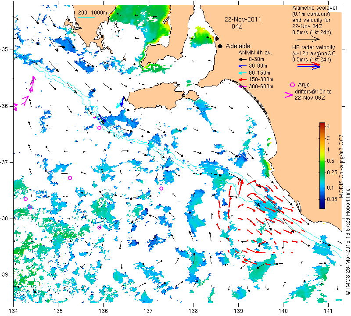This screenshot has height=316, width=351.
Task: Click the blue ANMN current vector west of Kangaroo Island
Action: coord(122,101)
